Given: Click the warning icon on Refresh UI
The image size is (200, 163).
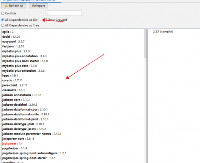Looking at the screenshot, I should pos(6,6).
